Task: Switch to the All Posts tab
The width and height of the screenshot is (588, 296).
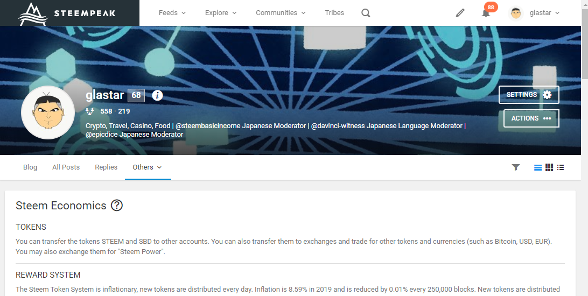Action: pyautogui.click(x=66, y=167)
